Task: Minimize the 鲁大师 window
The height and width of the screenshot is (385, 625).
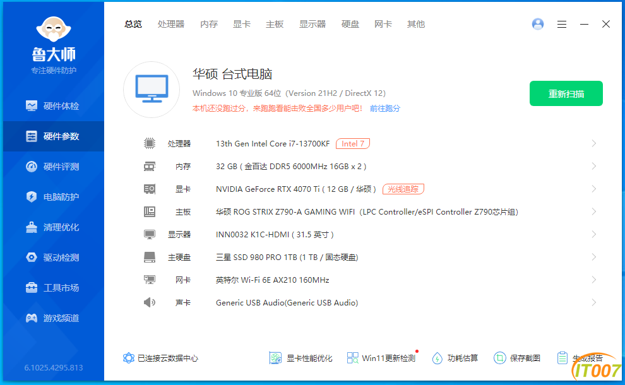Action: tap(584, 25)
